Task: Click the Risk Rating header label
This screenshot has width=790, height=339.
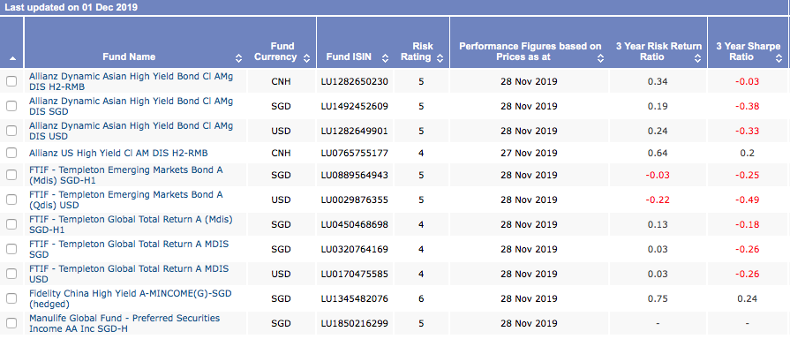Action: [x=416, y=51]
